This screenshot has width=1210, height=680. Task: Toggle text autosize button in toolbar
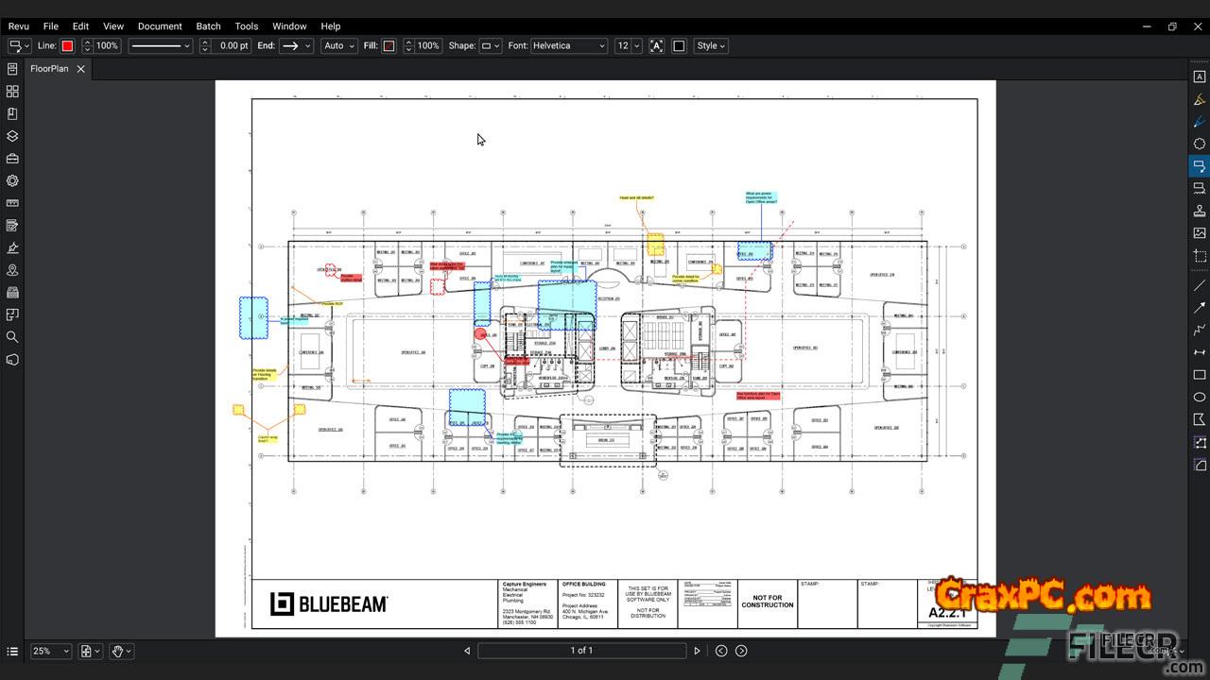click(x=657, y=45)
